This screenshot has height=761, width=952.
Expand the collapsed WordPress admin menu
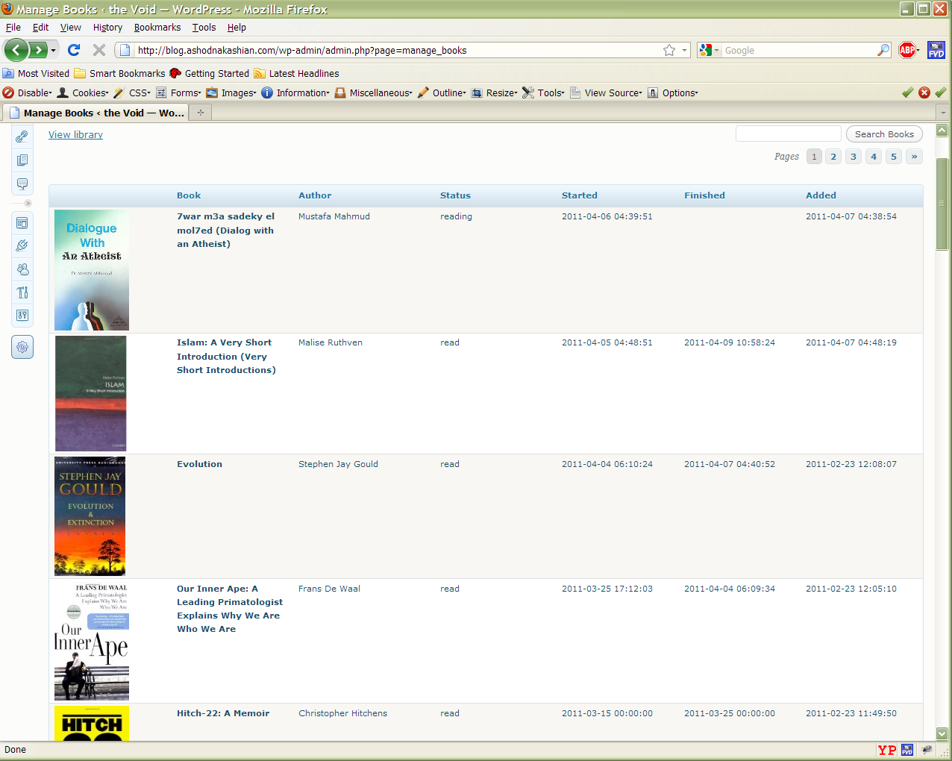[x=28, y=204]
